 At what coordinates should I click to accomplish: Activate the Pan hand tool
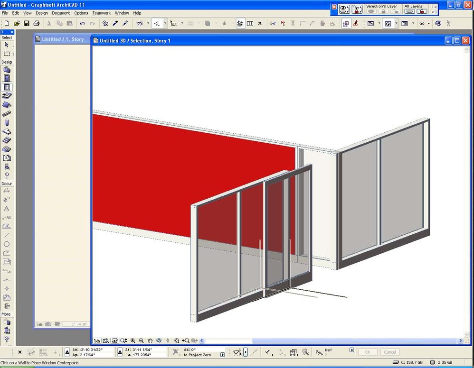pyautogui.click(x=150, y=340)
